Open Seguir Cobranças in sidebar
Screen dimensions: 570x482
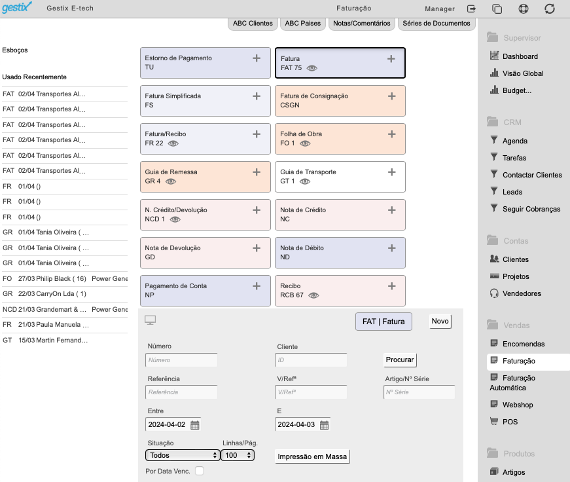[531, 209]
